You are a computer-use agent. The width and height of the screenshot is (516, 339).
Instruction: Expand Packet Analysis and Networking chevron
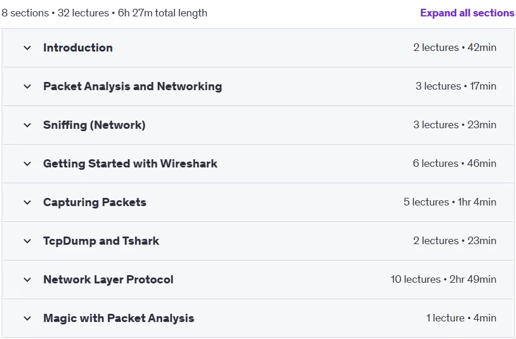pyautogui.click(x=28, y=87)
